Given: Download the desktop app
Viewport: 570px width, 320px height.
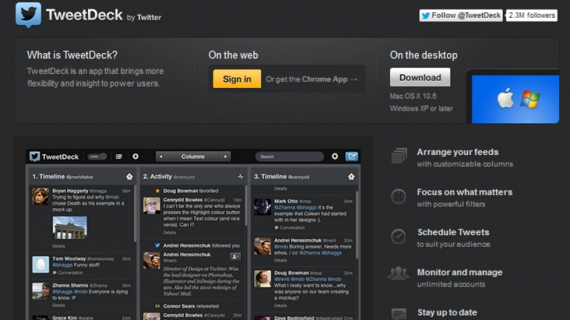Looking at the screenshot, I should click(420, 77).
